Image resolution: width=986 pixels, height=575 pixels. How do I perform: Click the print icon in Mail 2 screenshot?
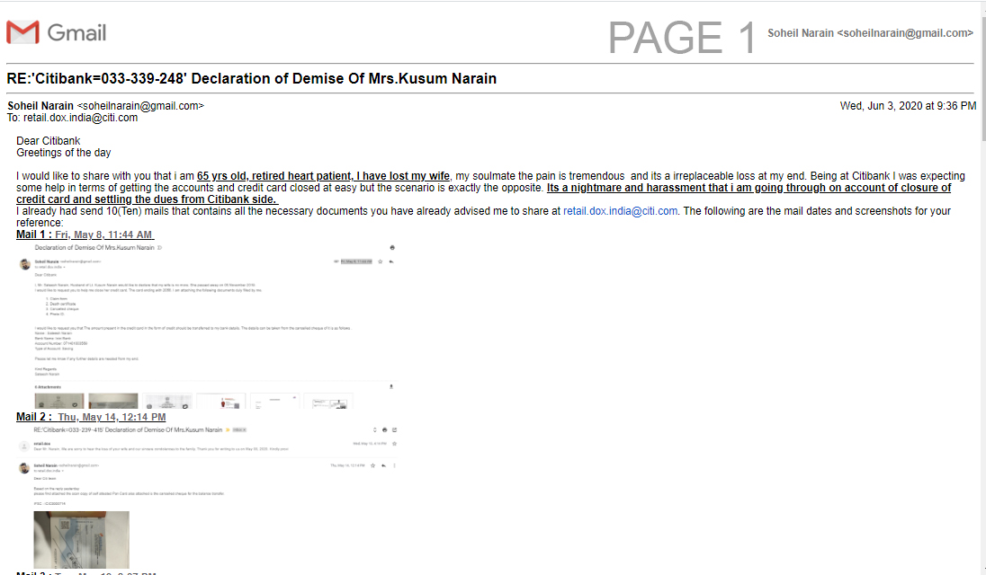[384, 430]
